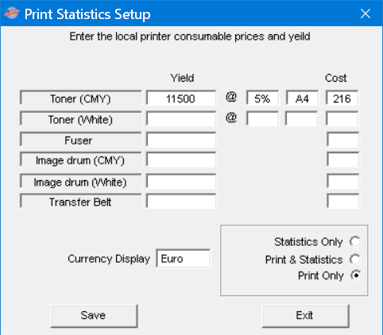Click the Toner (White) yield field
The width and height of the screenshot is (383, 335).
click(x=181, y=118)
